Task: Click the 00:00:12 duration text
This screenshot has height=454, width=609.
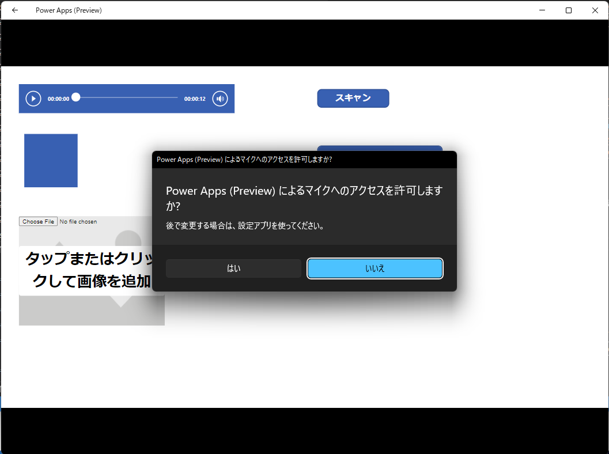Action: point(195,99)
